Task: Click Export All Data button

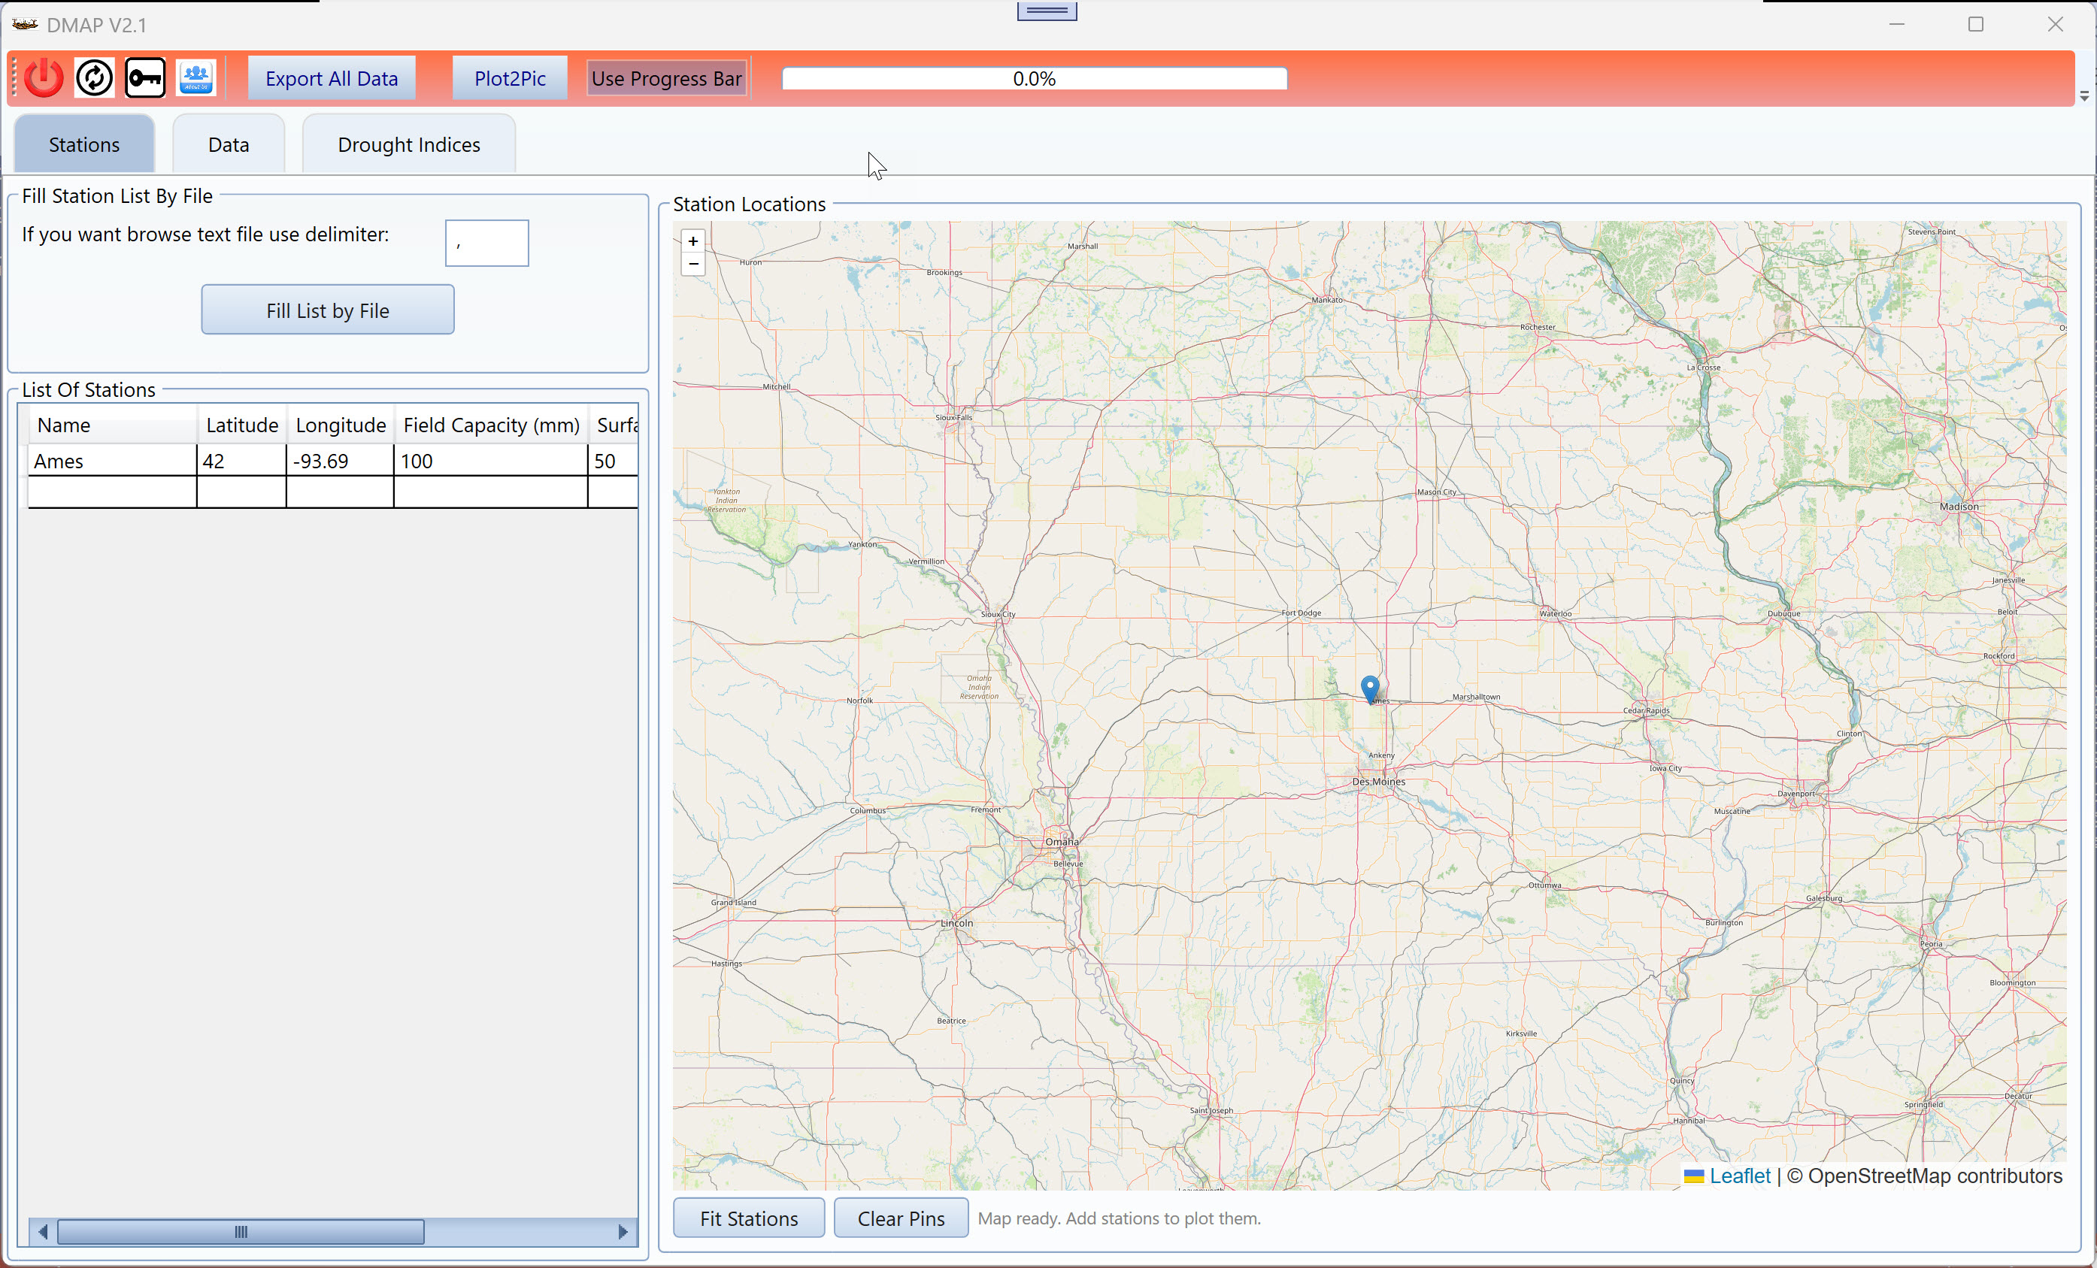Action: tap(332, 78)
